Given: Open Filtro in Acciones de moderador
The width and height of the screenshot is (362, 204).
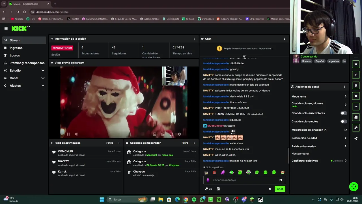Looking at the screenshot, I should [185, 143].
